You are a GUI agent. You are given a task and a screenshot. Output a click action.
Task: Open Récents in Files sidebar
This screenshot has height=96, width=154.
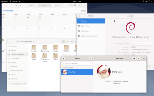[18, 46]
